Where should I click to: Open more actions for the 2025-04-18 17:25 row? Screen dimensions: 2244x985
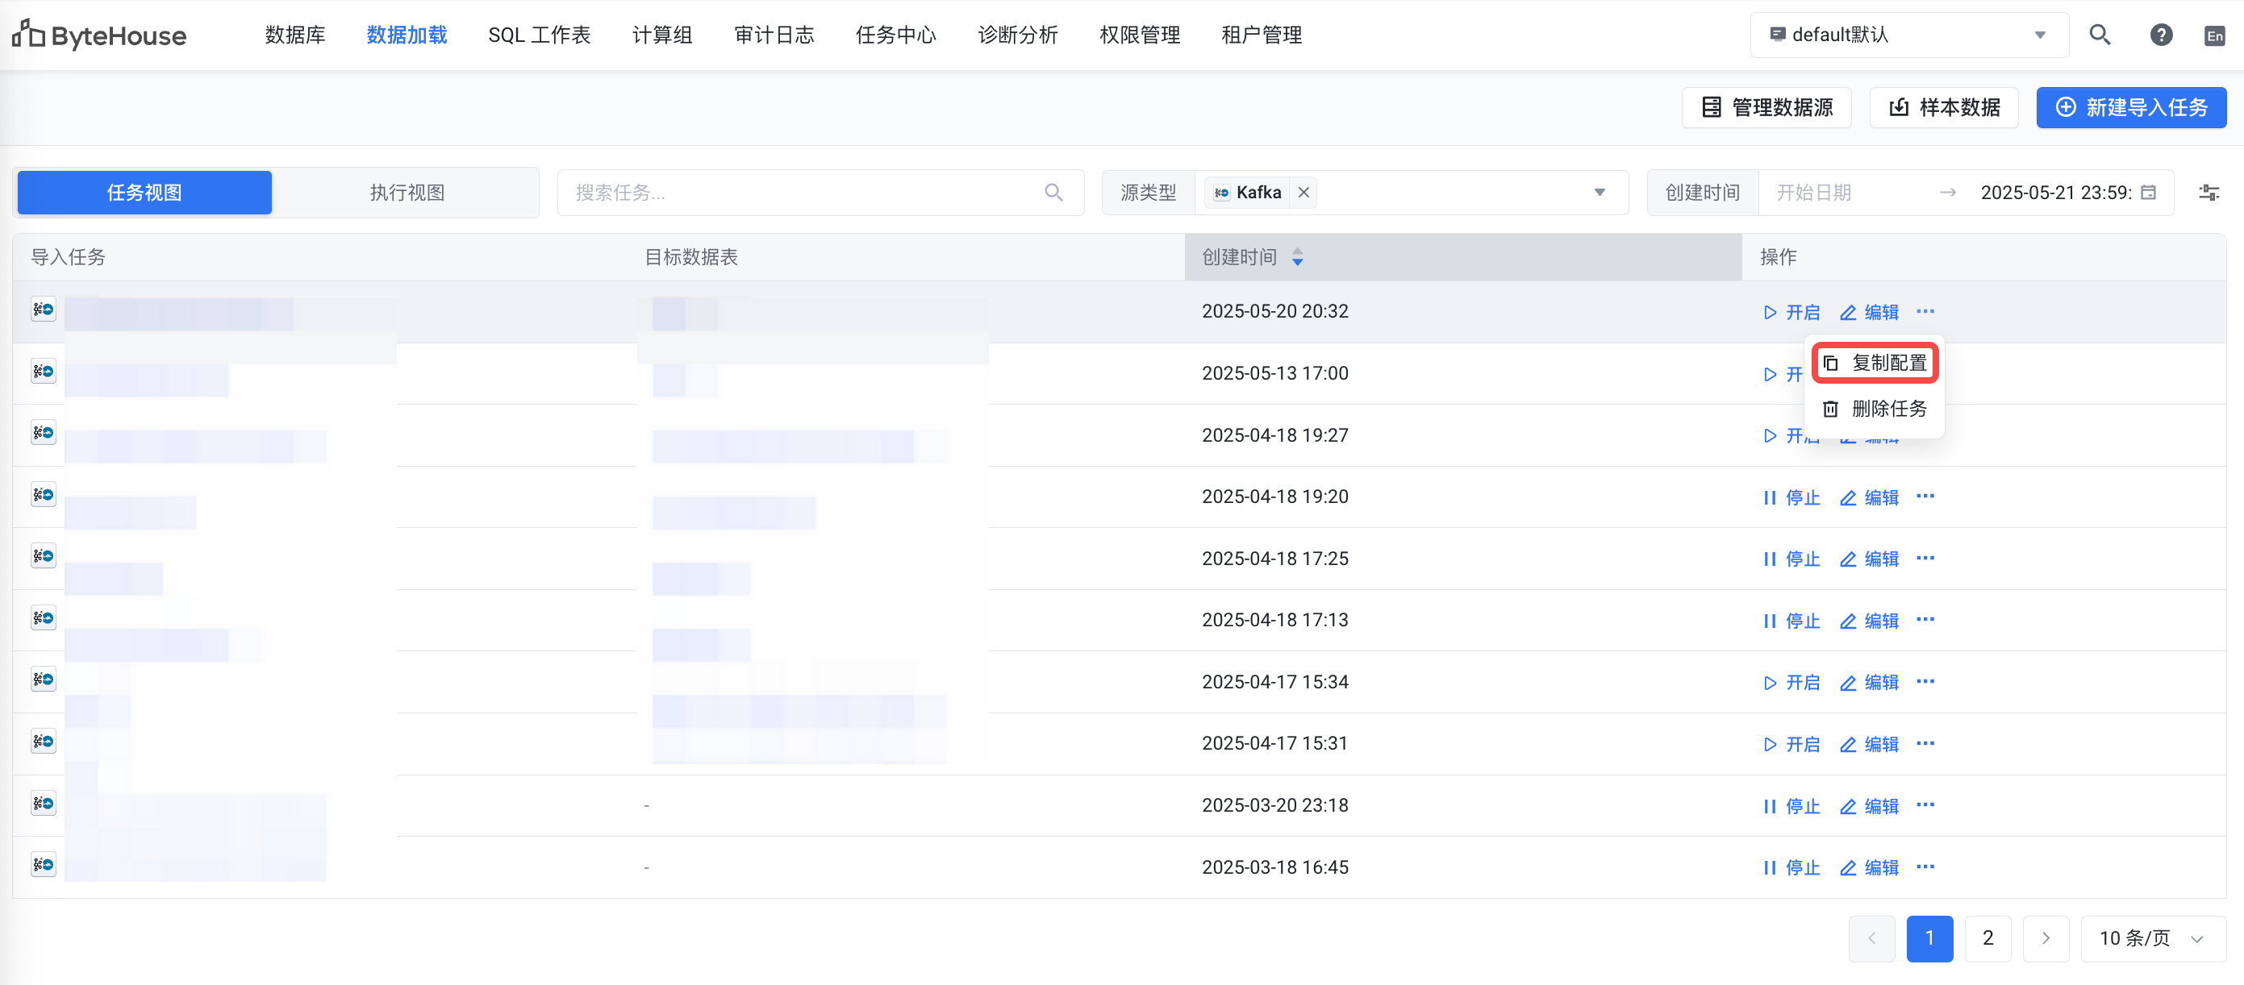(x=1925, y=558)
